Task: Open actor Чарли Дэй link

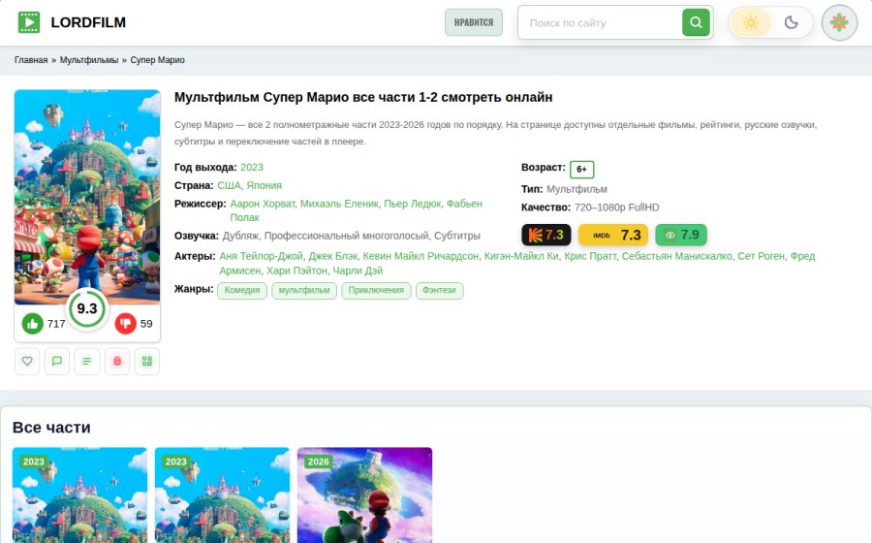Action: click(358, 271)
